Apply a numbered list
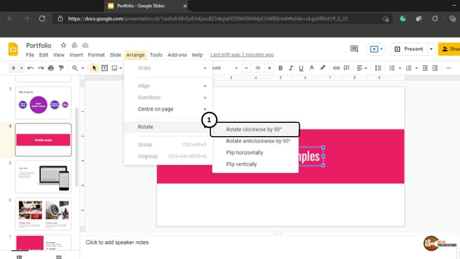 (x=409, y=68)
